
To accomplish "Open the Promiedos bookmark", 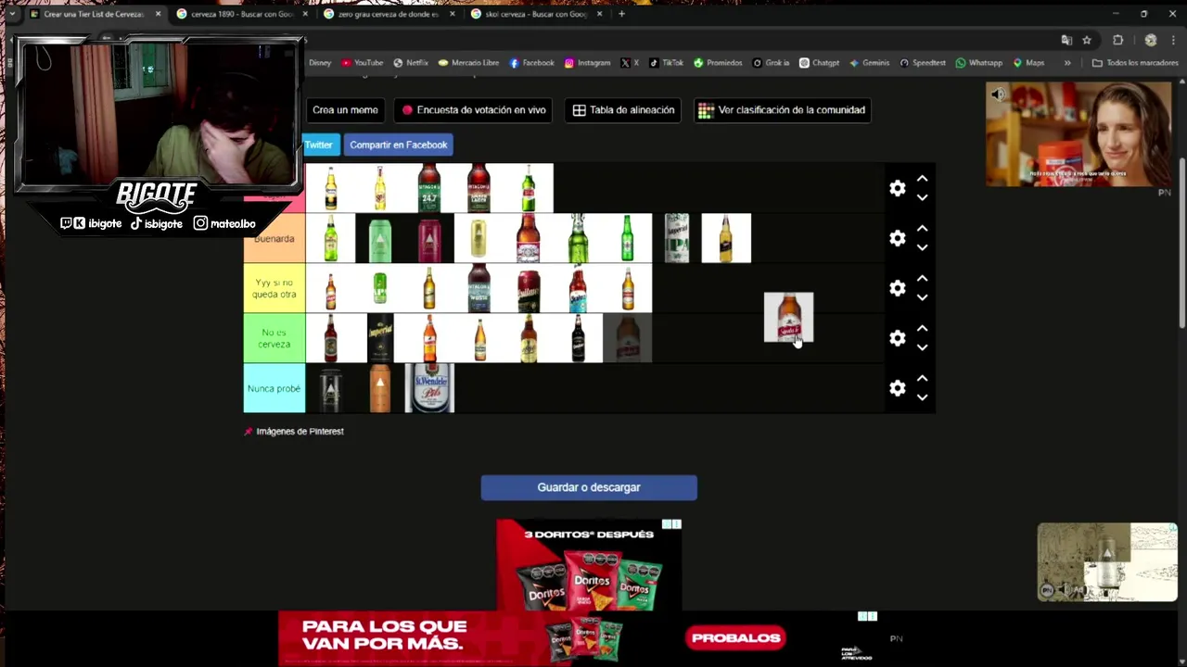I will coord(718,63).
